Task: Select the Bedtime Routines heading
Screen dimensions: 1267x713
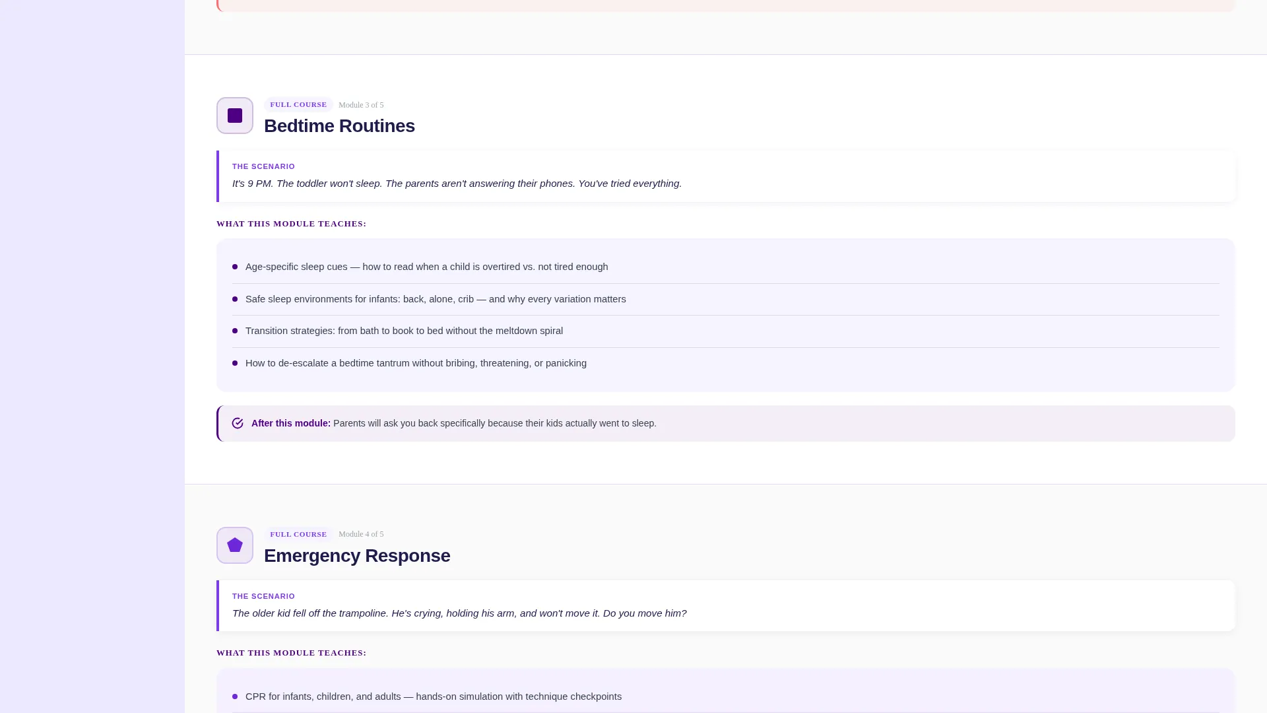Action: pyautogui.click(x=339, y=126)
